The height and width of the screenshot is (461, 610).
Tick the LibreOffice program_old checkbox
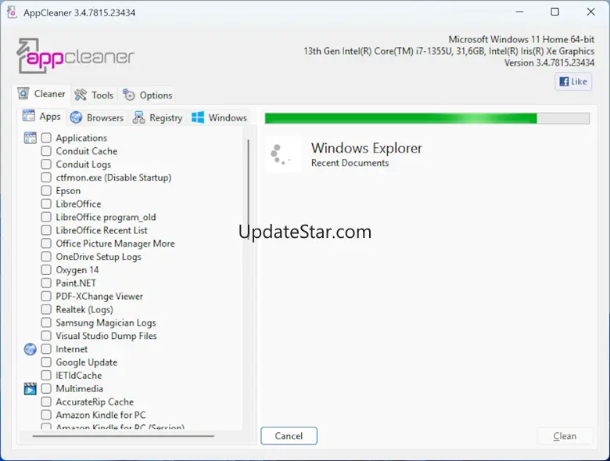point(46,217)
